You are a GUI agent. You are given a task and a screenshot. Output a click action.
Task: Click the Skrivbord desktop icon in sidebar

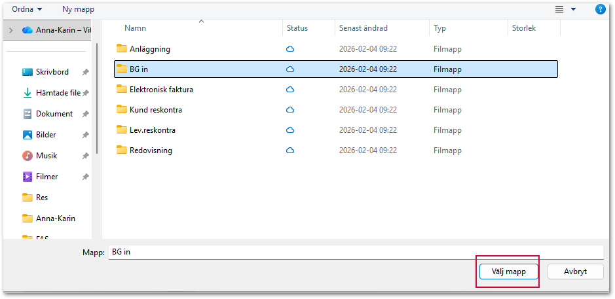[28, 72]
